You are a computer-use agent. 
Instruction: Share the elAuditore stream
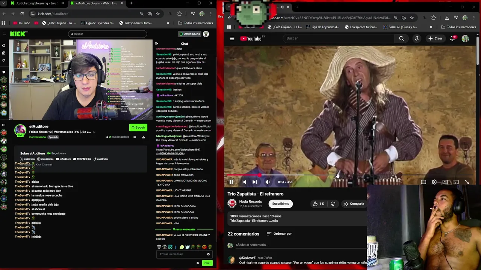click(135, 137)
